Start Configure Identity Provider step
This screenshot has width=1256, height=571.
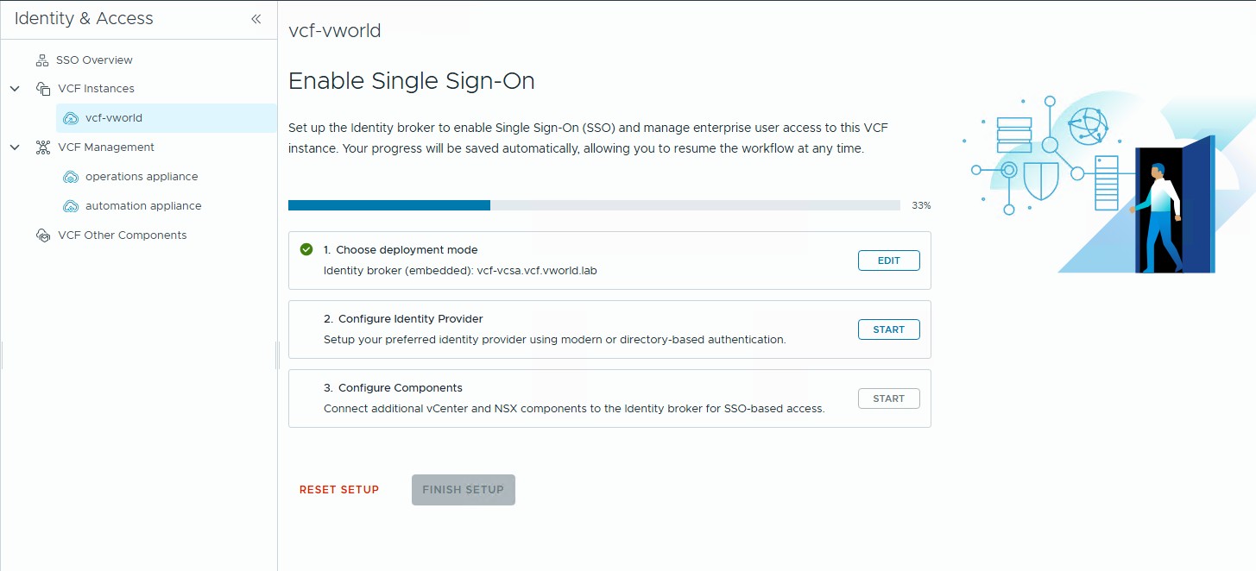888,329
